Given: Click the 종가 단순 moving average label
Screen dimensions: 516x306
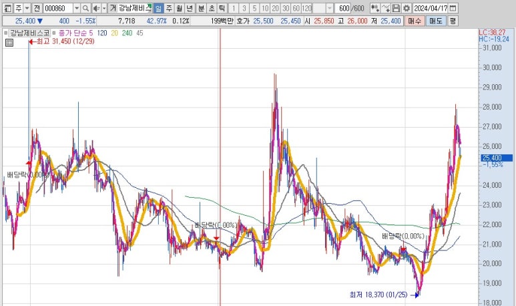Looking at the screenshot, I should tap(73, 33).
